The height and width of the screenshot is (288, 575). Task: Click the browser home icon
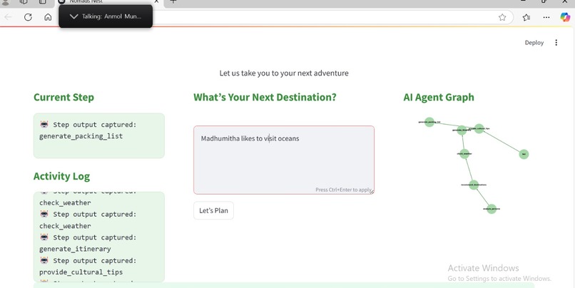tap(48, 17)
